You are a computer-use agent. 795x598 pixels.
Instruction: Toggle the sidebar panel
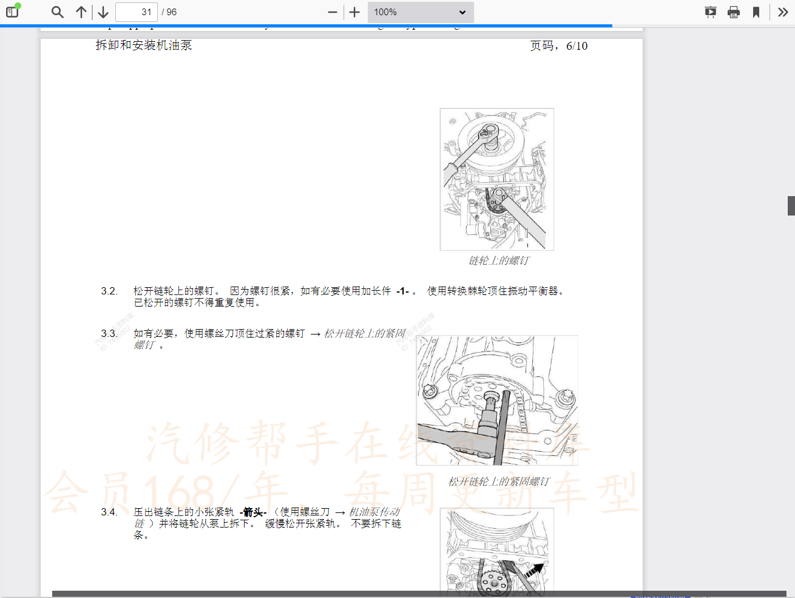pos(12,12)
